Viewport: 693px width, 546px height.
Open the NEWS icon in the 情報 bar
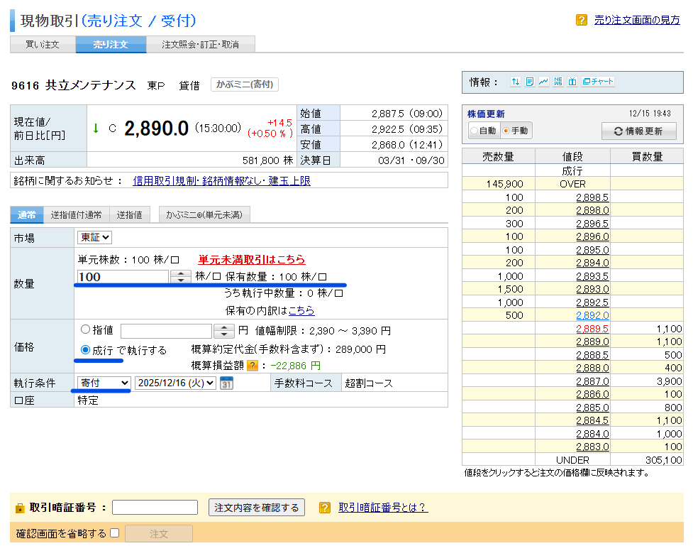(x=558, y=82)
